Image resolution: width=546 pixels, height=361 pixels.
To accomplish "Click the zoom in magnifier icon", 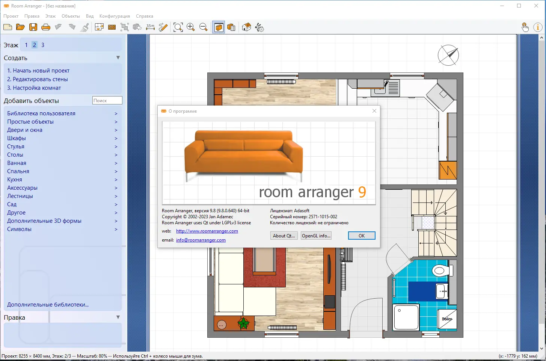I will 191,27.
